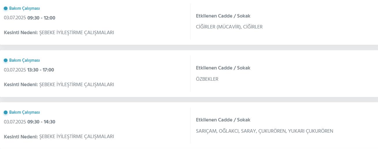This screenshot has height=149, width=378.
Task: Click the ÖZBEKLER affected street text
Action: pos(207,79)
